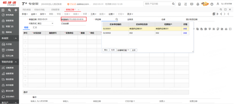This screenshot has width=236, height=104.
Task: Switch to the 初始化导航 tab
Action: click(40, 10)
